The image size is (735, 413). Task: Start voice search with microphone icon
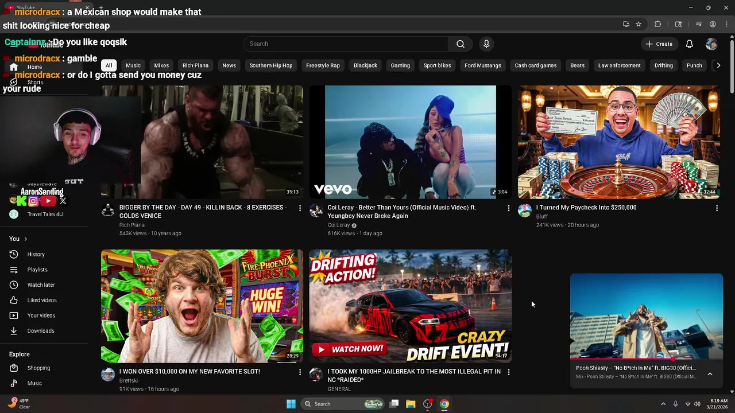[486, 44]
